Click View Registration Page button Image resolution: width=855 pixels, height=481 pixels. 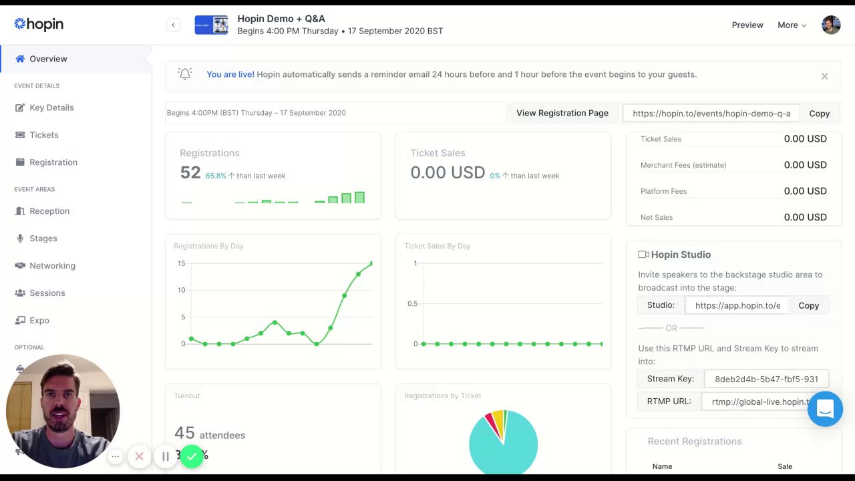[x=562, y=113]
